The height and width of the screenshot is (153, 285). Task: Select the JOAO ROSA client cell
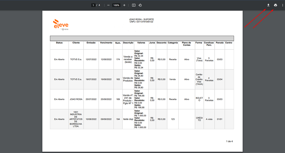(76, 99)
